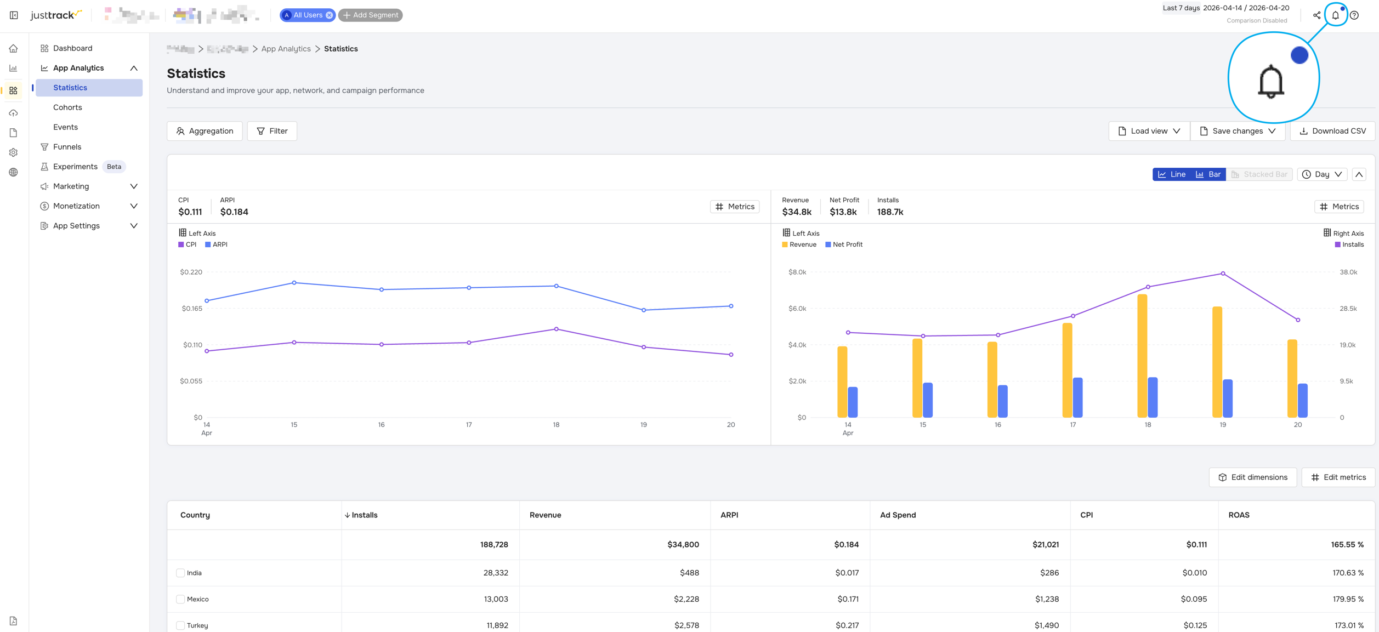Open Cohorts in App Analytics
The height and width of the screenshot is (632, 1379).
coord(67,107)
